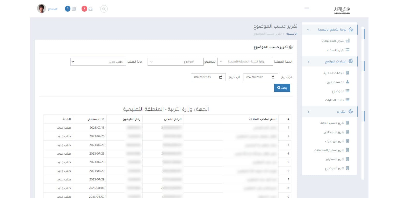Click the gear icon beside the panel title تقرير حسب الموضوع

(x=291, y=47)
